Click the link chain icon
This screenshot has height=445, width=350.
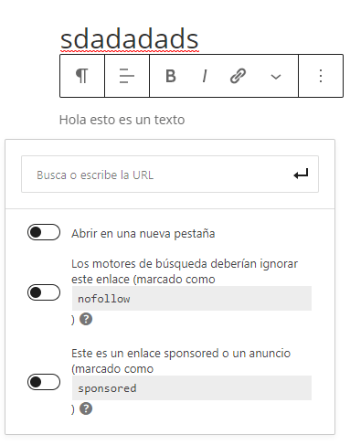[x=238, y=76]
